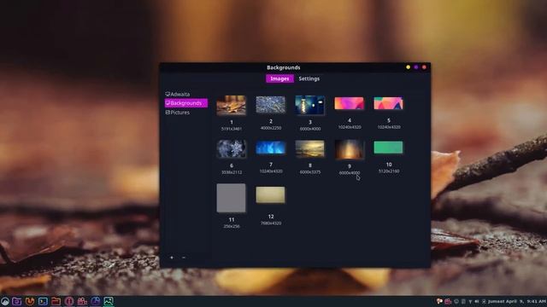Select the Backgrounds folder in sidebar
547x307 pixels.
point(186,103)
